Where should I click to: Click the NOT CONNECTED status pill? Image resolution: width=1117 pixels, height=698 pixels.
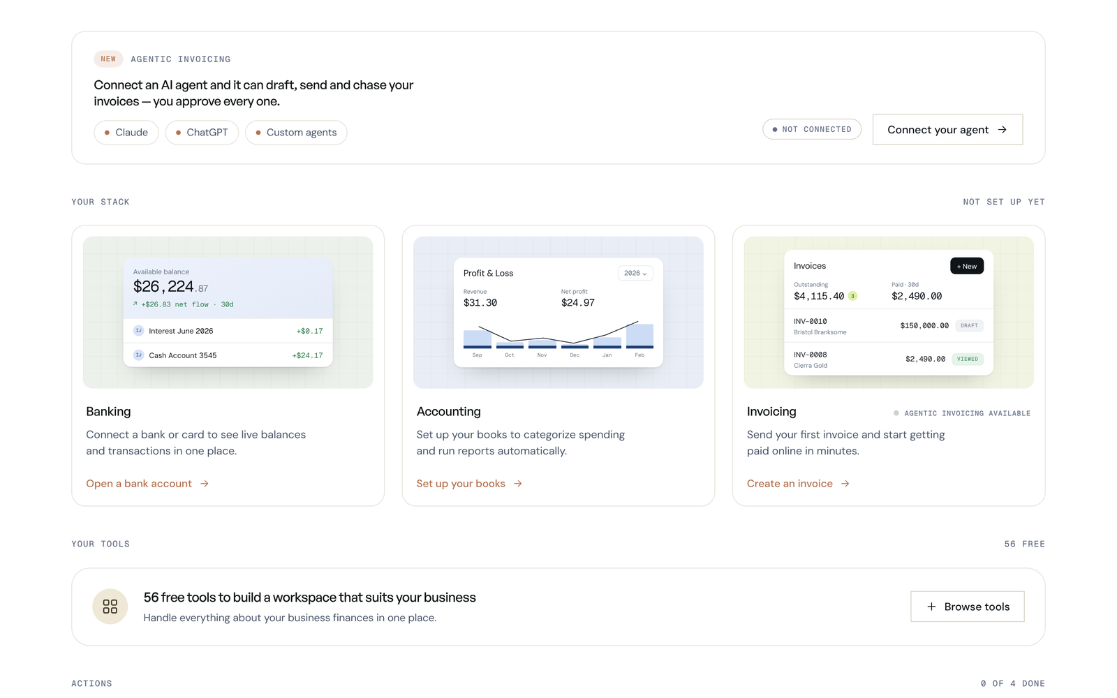pos(812,130)
